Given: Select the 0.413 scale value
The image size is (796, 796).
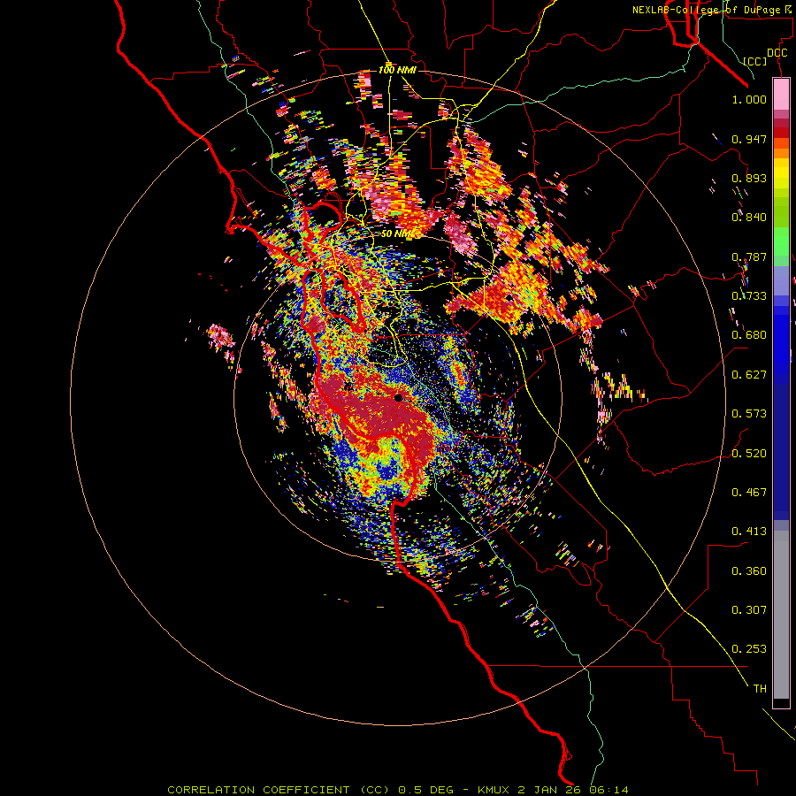Looking at the screenshot, I should click(x=749, y=532).
